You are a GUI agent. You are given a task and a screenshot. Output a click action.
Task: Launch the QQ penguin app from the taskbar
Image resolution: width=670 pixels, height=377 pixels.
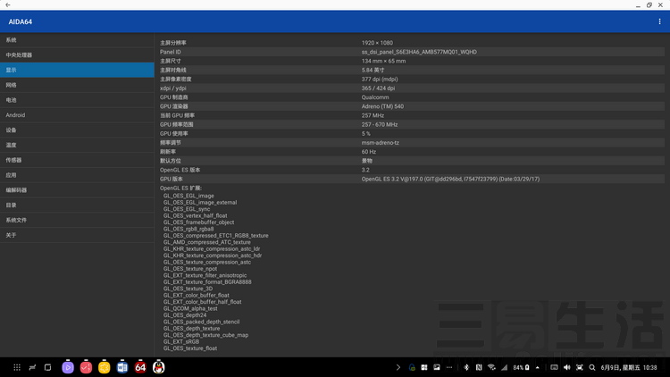pyautogui.click(x=158, y=367)
